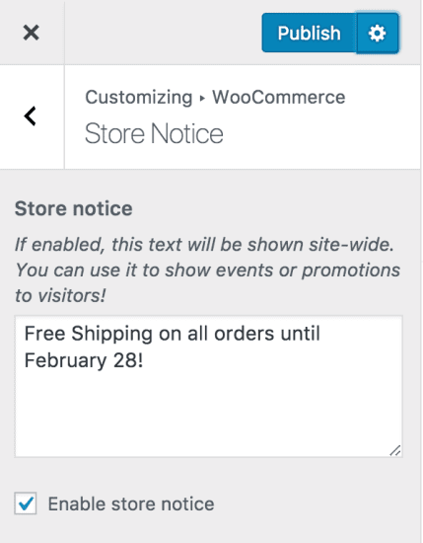Toggle the Enable store notice checkbox
The width and height of the screenshot is (423, 543).
pyautogui.click(x=26, y=504)
